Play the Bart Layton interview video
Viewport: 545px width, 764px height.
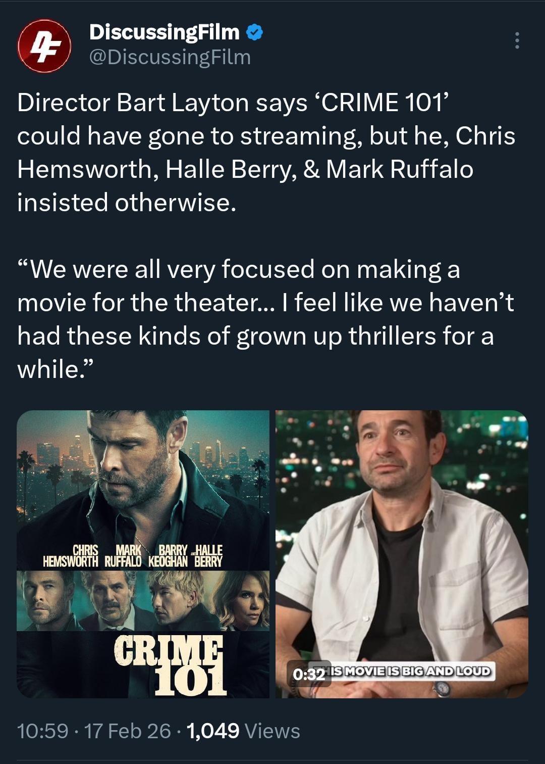(402, 554)
